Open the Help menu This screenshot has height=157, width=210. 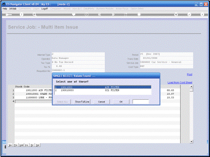(x=5, y=9)
